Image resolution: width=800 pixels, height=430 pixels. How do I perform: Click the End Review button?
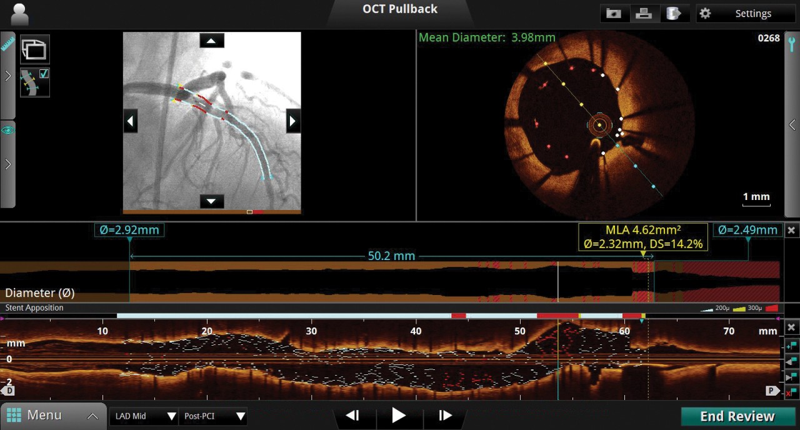(x=737, y=416)
